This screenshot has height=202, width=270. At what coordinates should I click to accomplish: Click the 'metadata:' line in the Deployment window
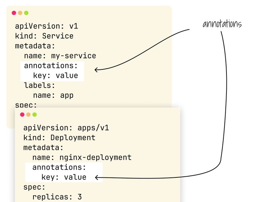pyautogui.click(x=44, y=147)
